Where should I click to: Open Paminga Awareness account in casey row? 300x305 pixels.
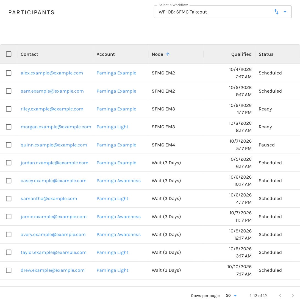(118, 181)
